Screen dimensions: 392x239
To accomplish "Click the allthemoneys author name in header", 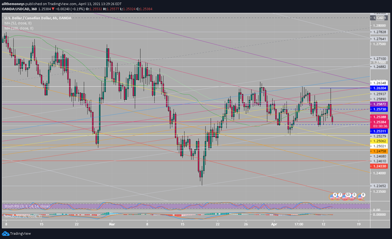I will point(14,4).
